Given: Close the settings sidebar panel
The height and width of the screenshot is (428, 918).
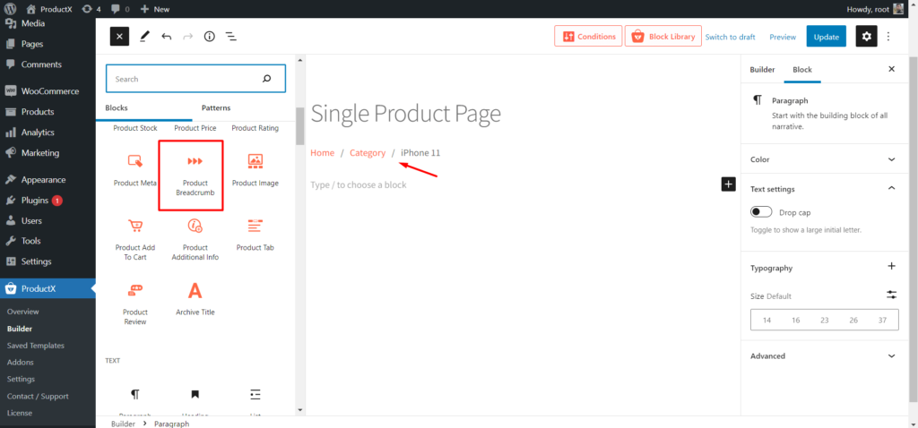Looking at the screenshot, I should [892, 69].
